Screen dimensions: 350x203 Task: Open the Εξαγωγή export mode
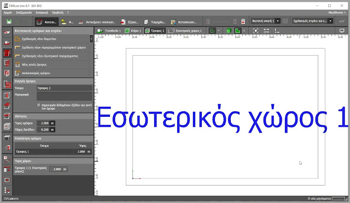[x=130, y=22]
